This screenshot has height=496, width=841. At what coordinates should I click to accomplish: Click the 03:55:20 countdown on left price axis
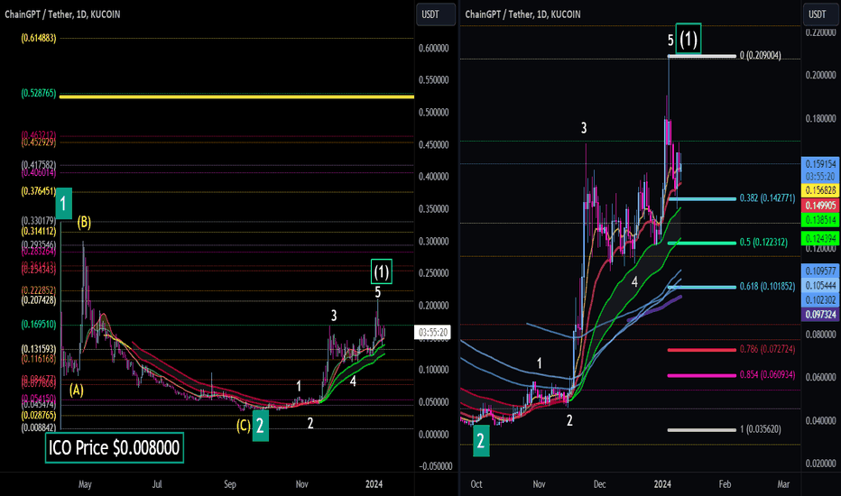click(434, 333)
